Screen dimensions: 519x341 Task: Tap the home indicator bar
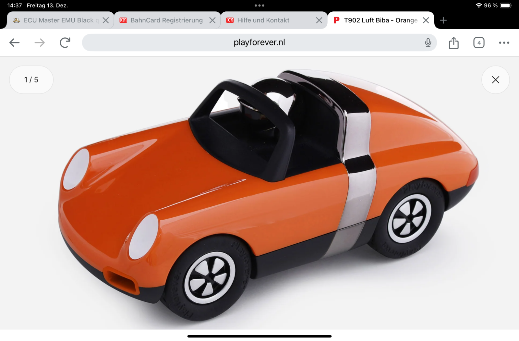click(259, 336)
